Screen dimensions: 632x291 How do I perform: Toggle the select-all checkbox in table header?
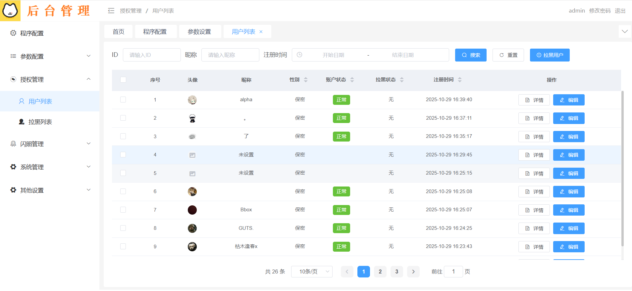pyautogui.click(x=123, y=80)
